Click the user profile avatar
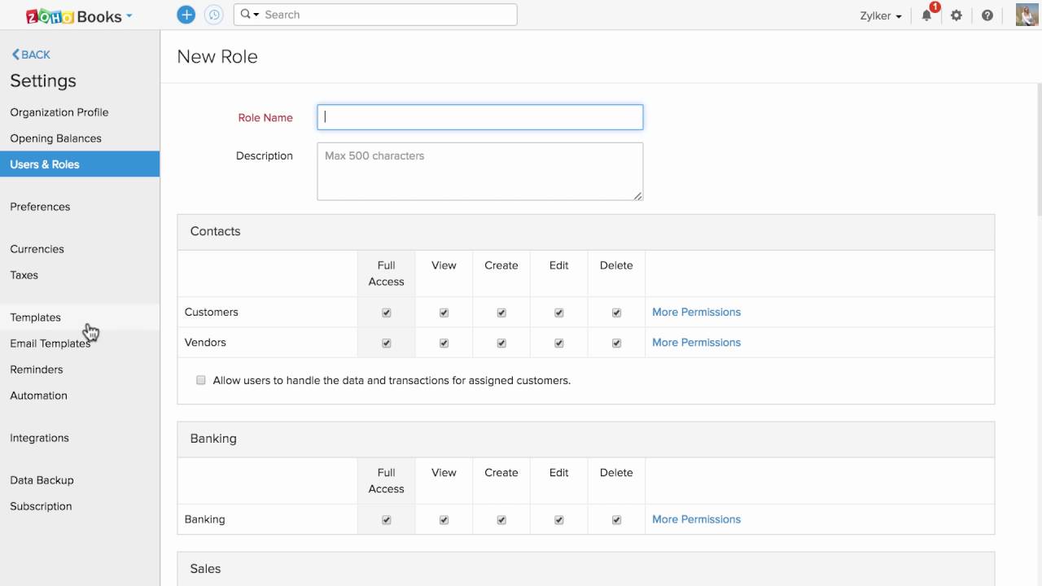The height and width of the screenshot is (586, 1042). pyautogui.click(x=1027, y=15)
